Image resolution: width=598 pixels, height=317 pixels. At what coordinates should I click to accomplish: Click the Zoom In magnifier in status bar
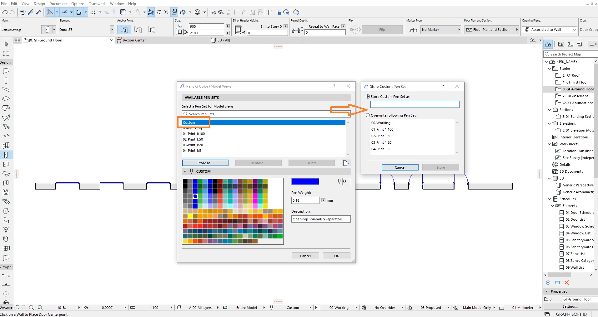click(x=31, y=308)
